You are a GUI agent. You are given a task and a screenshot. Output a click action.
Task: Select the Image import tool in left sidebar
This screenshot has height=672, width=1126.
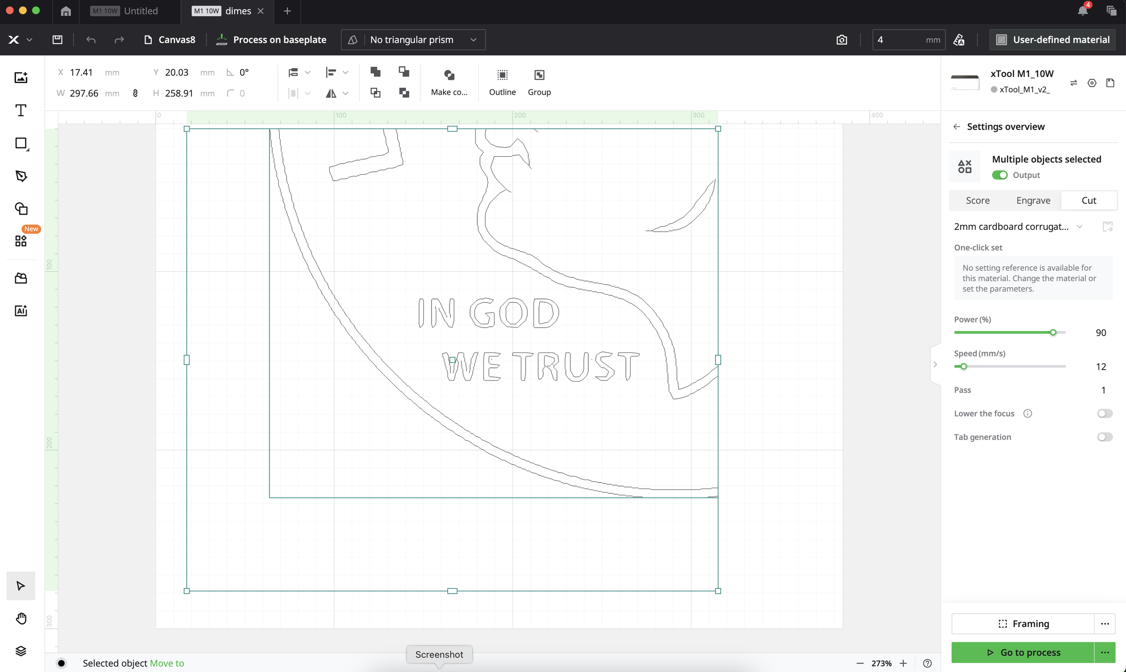pyautogui.click(x=21, y=77)
